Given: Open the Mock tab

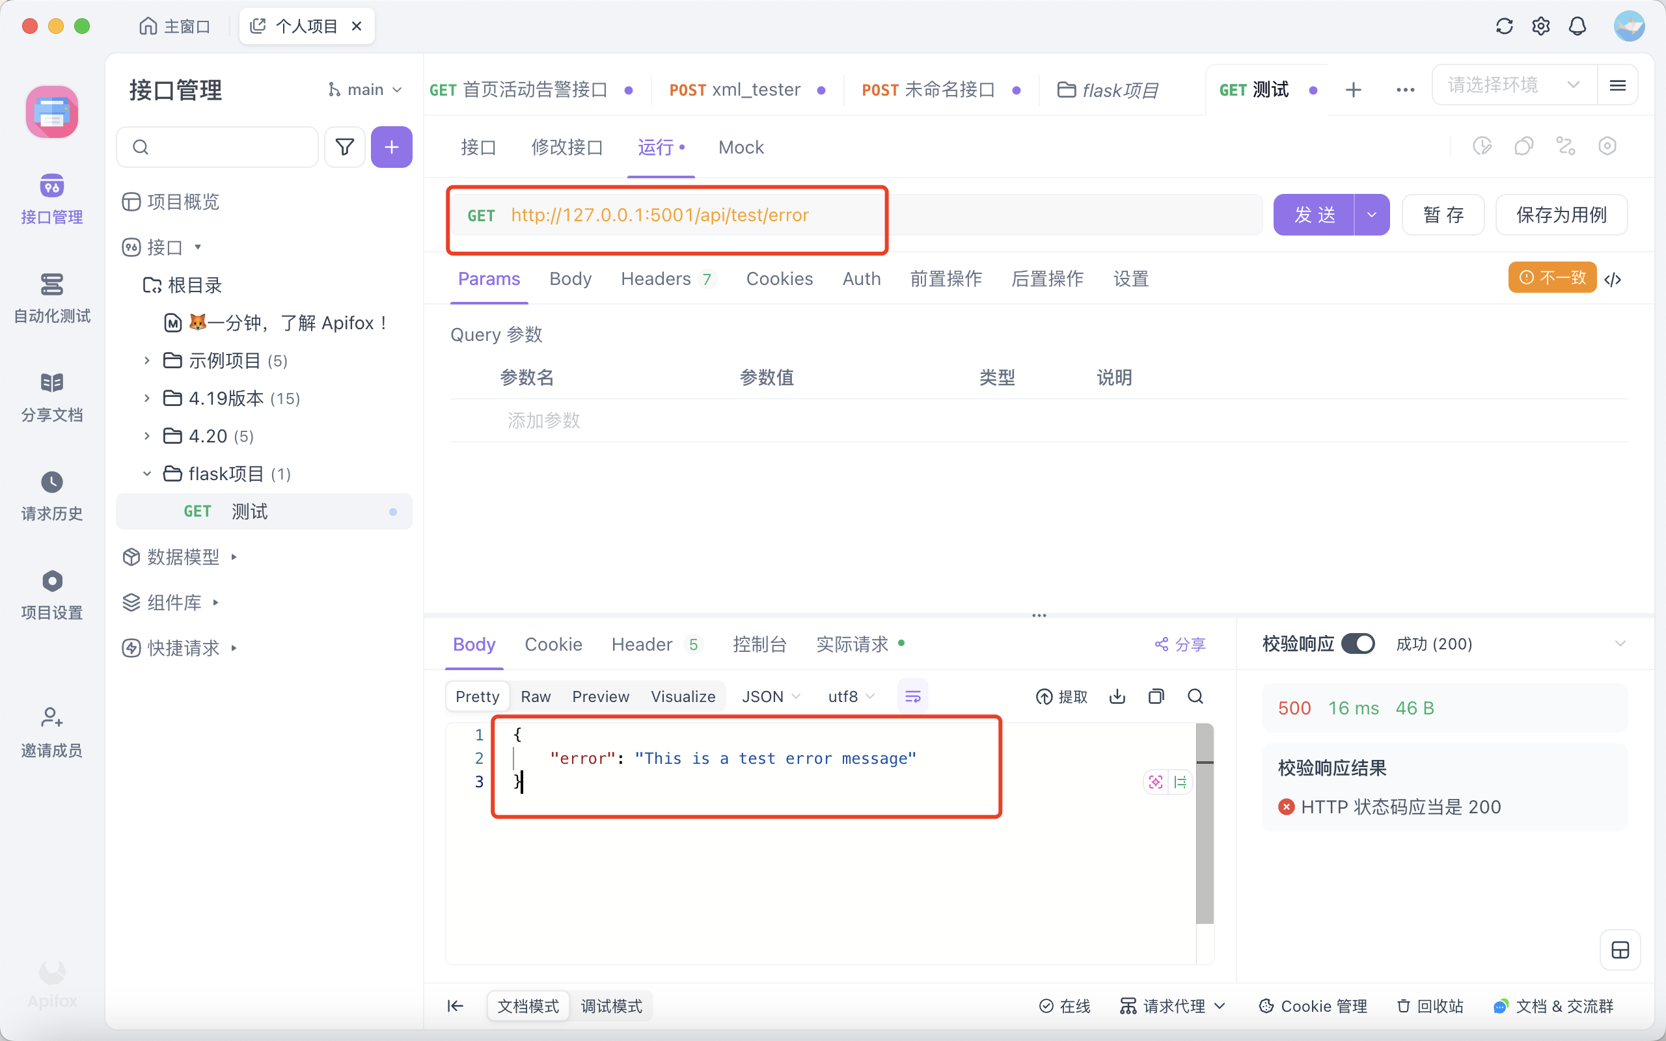Looking at the screenshot, I should (x=741, y=147).
